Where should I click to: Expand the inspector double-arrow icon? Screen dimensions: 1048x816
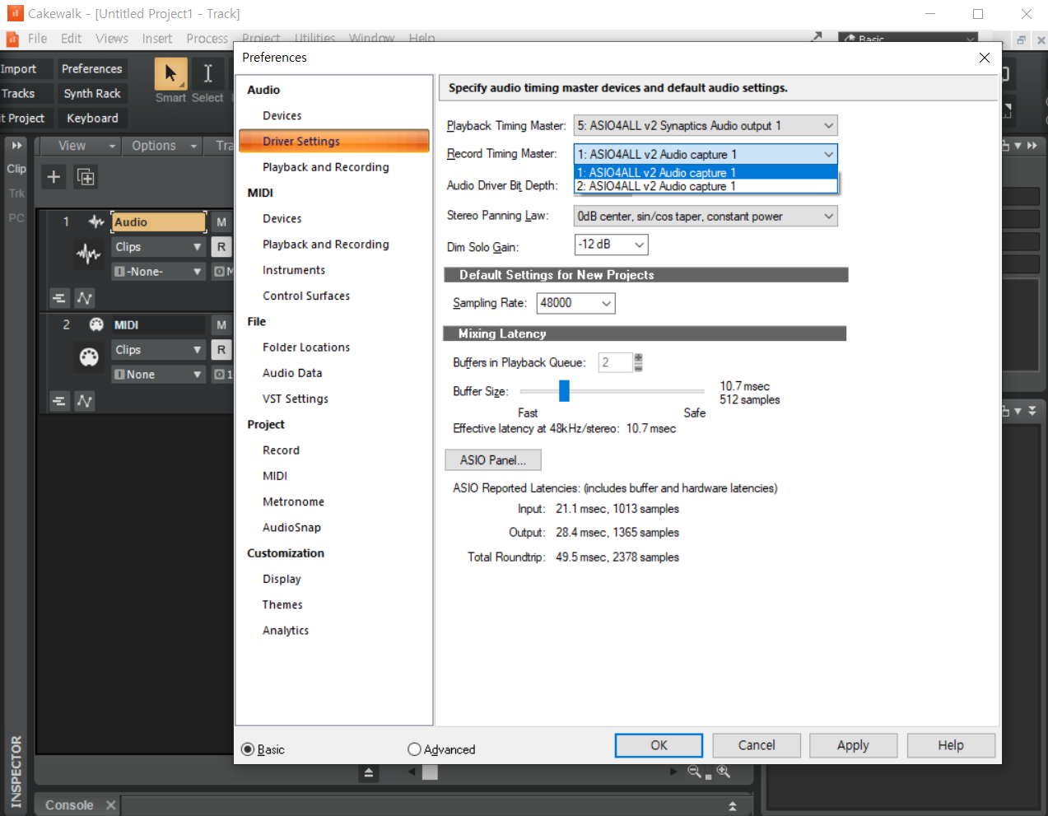click(x=16, y=145)
